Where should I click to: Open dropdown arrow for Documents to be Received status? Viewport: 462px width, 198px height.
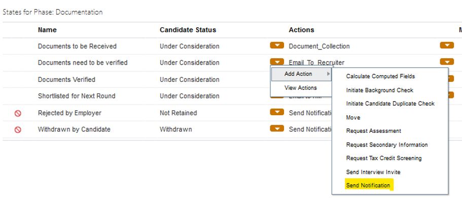coord(277,45)
